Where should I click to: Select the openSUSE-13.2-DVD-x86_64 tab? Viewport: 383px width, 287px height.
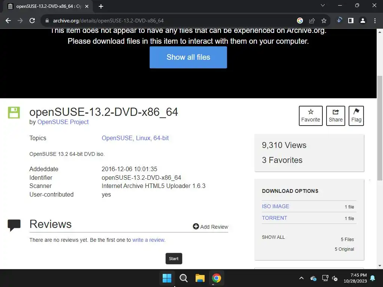tap(48, 6)
